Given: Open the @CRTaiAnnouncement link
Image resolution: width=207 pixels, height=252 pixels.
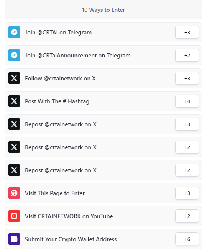Looking at the screenshot, I should [x=67, y=56].
